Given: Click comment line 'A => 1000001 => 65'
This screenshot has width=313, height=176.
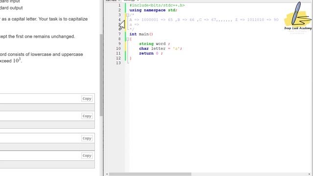Looking at the screenshot, I should coord(151,20).
